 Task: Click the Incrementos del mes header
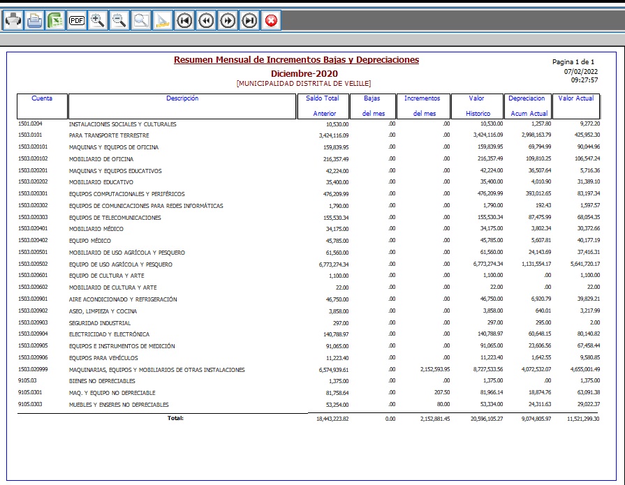pos(423,106)
